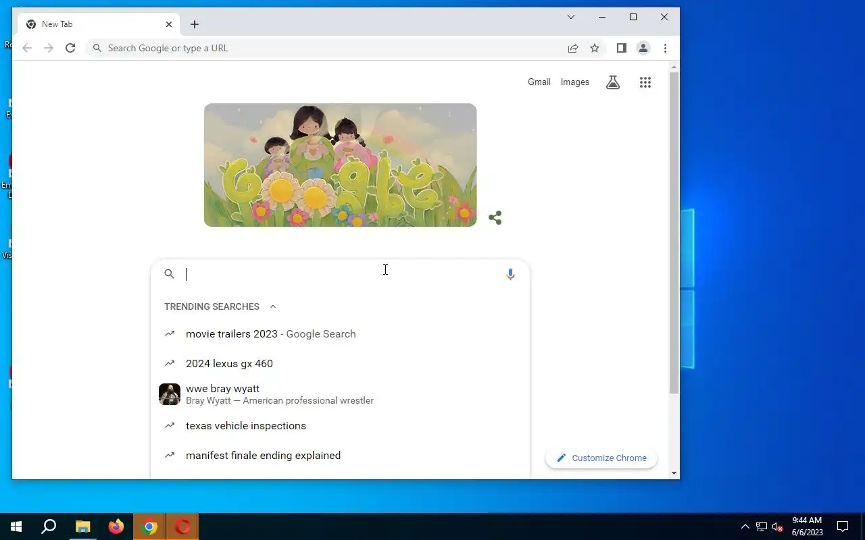Go forward using the forward arrow
The image size is (865, 540).
[49, 48]
